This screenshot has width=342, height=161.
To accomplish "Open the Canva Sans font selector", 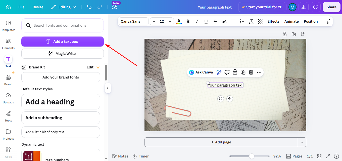I will (x=133, y=21).
